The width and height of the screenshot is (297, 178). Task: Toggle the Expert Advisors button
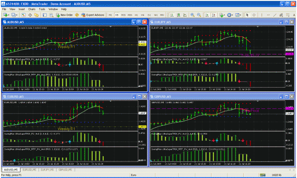[x=93, y=15]
